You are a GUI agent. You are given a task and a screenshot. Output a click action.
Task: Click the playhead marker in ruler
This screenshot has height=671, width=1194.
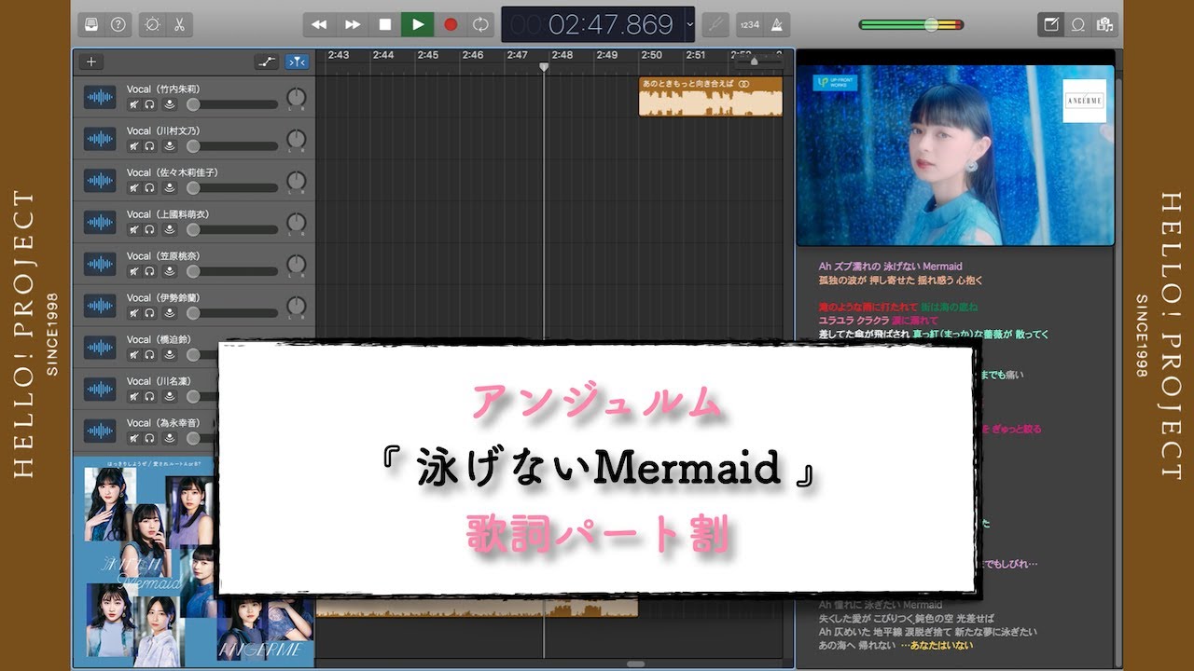tap(544, 67)
